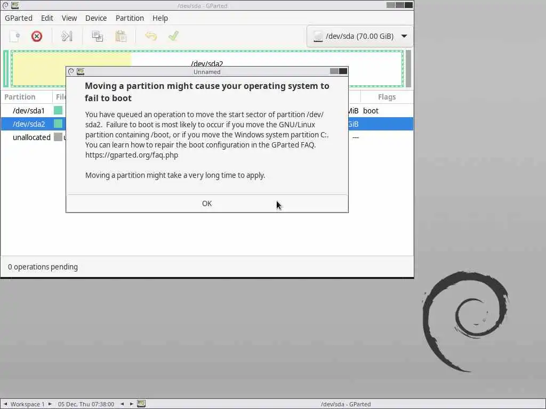Click the green Apply operations checkmark

[x=173, y=36]
